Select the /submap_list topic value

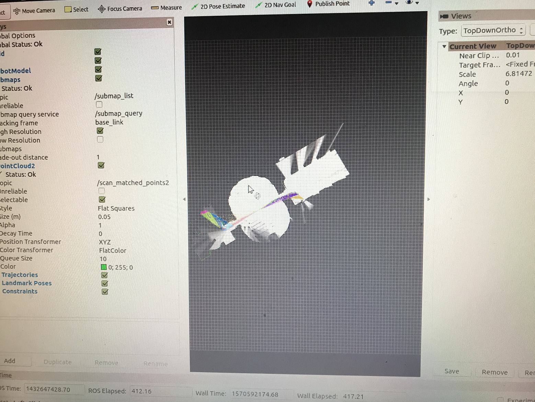[114, 96]
